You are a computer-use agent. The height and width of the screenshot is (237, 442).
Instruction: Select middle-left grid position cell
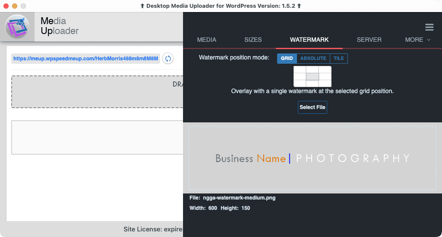point(300,77)
